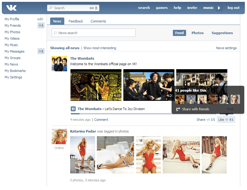Screen dimensions: 247x190
Task: Focus the News search field
Action: pos(94,33)
